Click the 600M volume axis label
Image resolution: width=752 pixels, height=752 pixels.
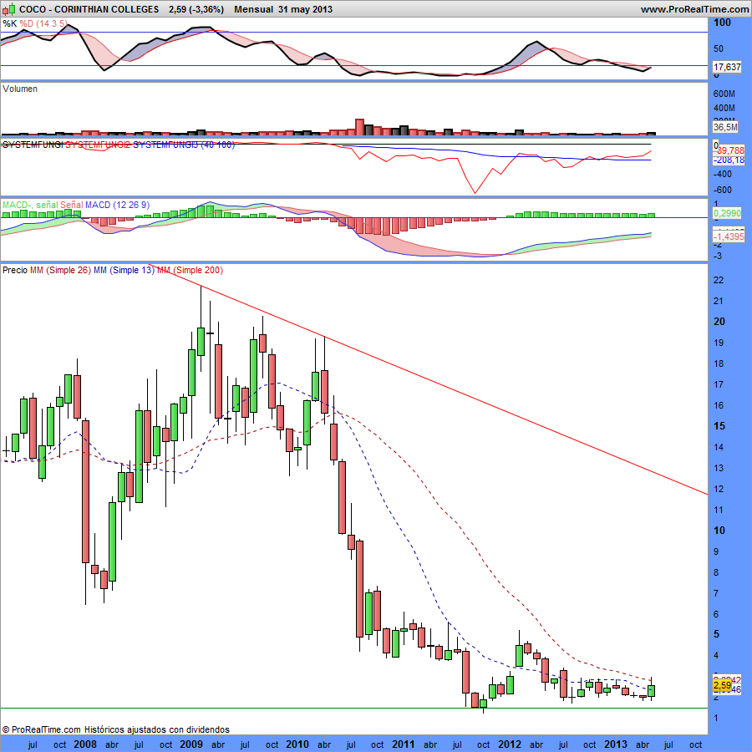coord(724,94)
